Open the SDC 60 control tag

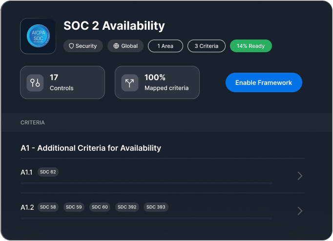click(100, 207)
